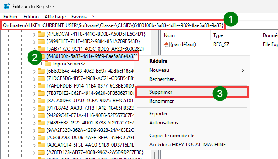The image size is (278, 159).
Task: Click the folder icon of {47E6DCAF-41F8-441C...}
Action: click(x=41, y=34)
